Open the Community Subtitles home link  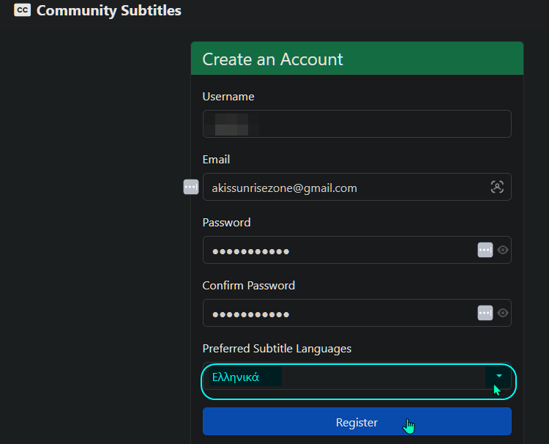coord(108,11)
